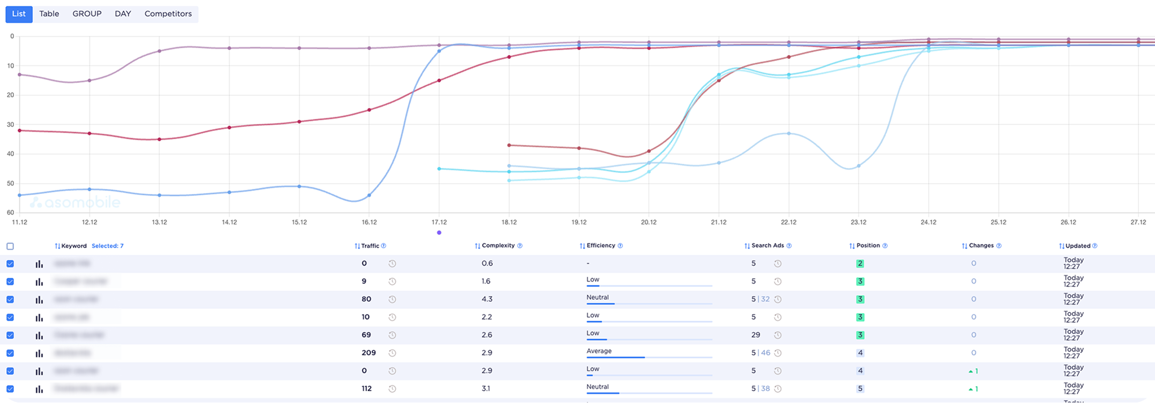Click position badge 5 in traffic 112 row
The width and height of the screenshot is (1155, 403).
coord(860,389)
